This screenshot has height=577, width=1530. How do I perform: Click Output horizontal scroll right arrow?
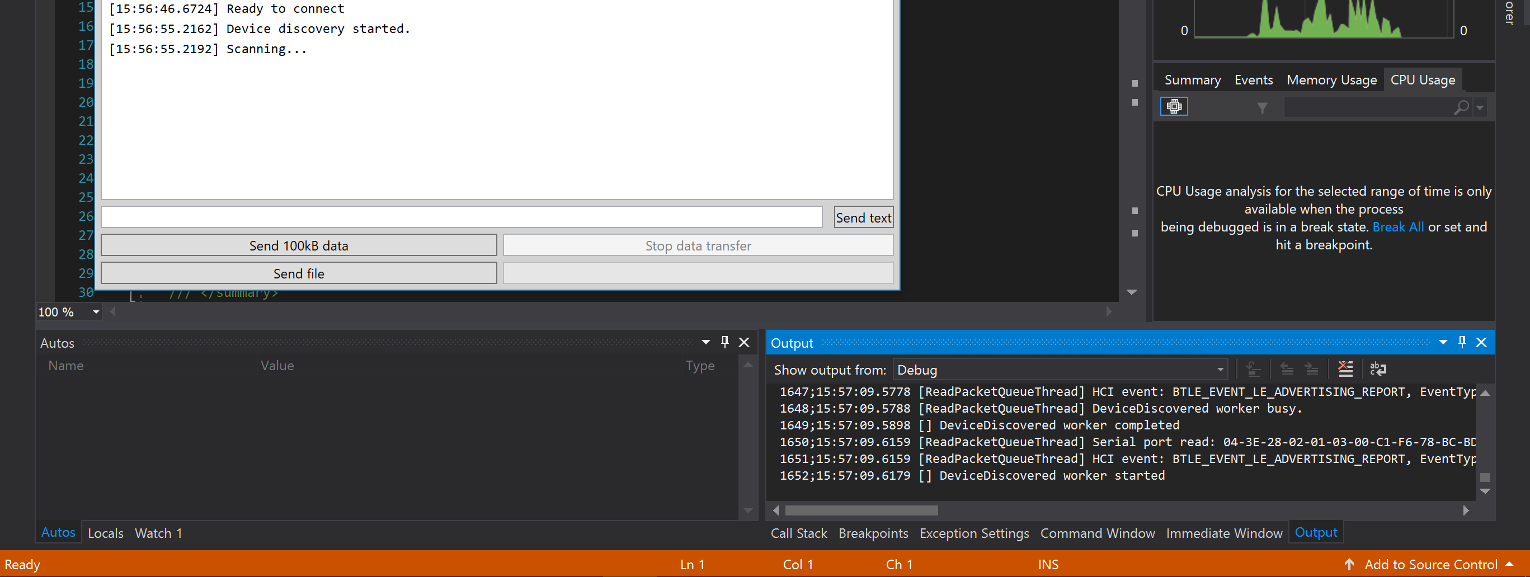1466,510
